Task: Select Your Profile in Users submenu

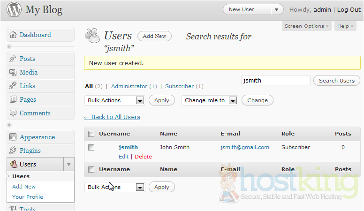Action: click(x=28, y=197)
